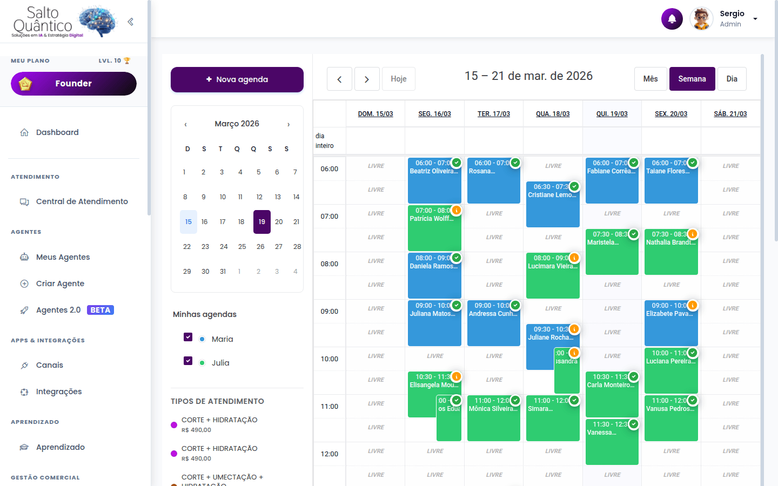Image resolution: width=778 pixels, height=486 pixels.
Task: Go to the next week
Action: [x=367, y=79]
